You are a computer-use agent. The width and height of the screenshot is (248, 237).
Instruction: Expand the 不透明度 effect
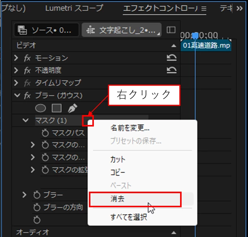click(16, 70)
